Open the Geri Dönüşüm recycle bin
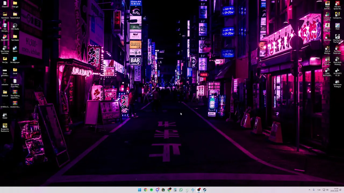This screenshot has height=193, width=344. click(5, 28)
